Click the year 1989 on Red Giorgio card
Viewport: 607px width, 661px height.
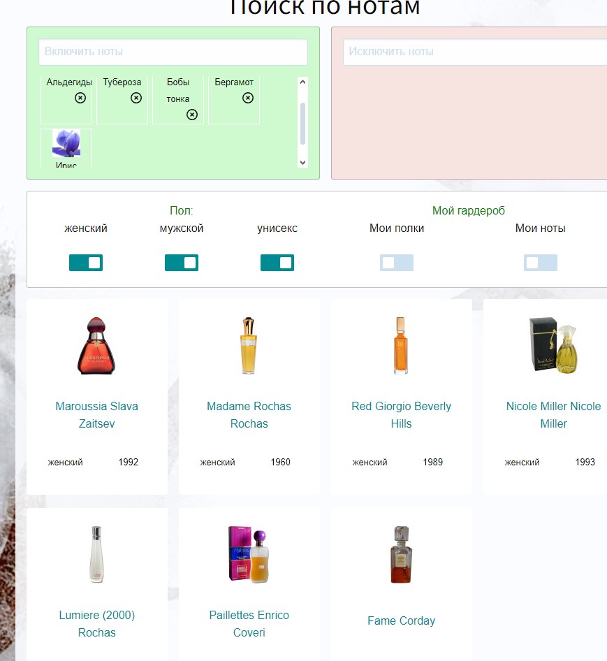(x=433, y=462)
